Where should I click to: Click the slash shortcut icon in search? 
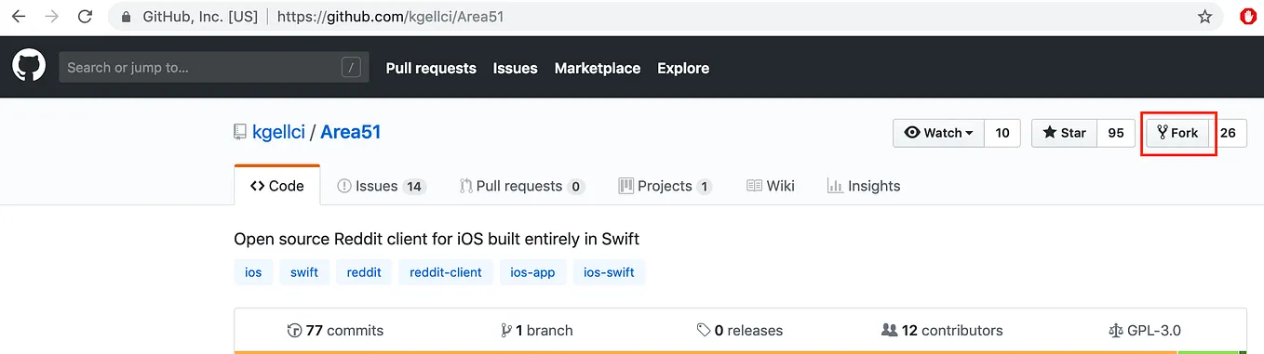tap(351, 67)
